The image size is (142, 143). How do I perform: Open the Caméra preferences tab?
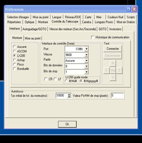(x=87, y=22)
